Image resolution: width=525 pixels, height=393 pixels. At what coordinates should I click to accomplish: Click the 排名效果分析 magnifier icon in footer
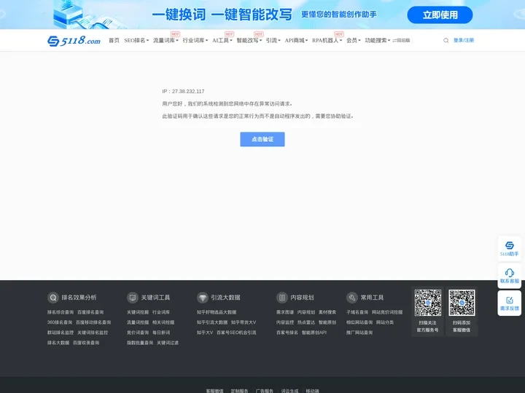[x=53, y=298]
